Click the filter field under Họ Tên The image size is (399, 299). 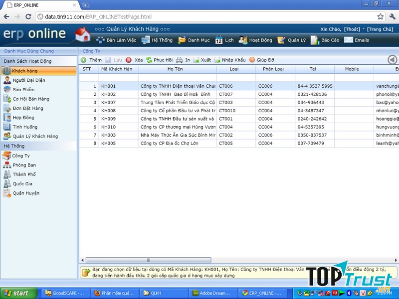click(x=177, y=78)
